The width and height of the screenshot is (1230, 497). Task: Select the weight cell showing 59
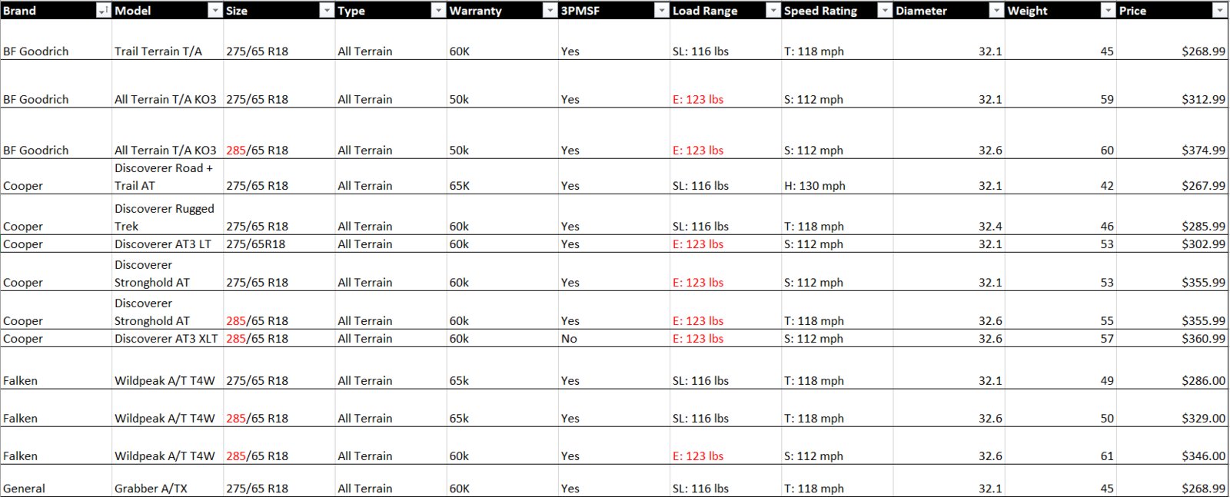click(1060, 84)
